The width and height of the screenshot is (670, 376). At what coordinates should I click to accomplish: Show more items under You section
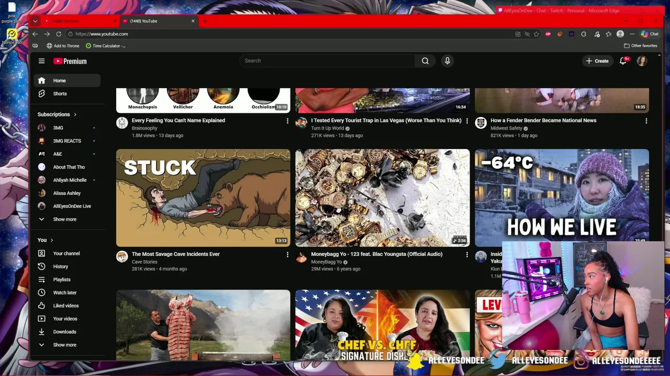[x=65, y=345]
